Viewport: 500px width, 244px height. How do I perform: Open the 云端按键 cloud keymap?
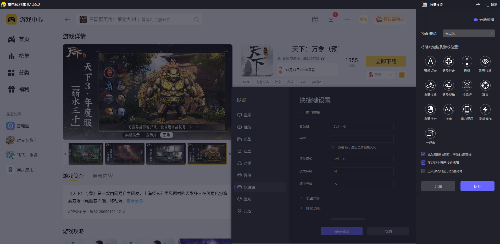(x=484, y=20)
